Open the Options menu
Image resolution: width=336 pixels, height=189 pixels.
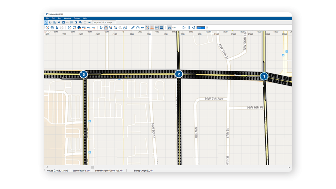[77, 18]
